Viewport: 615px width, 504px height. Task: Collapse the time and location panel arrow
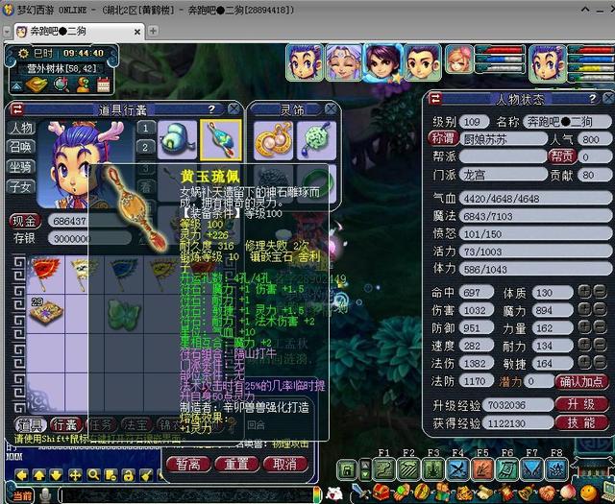[16, 85]
